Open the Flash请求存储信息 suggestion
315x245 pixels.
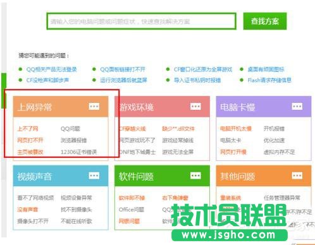269,80
